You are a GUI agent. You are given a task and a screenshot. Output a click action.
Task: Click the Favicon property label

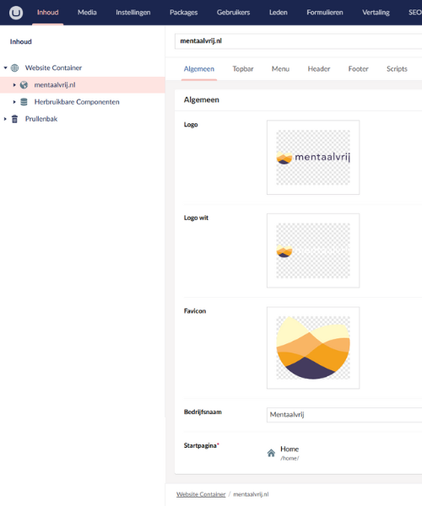[x=195, y=311]
